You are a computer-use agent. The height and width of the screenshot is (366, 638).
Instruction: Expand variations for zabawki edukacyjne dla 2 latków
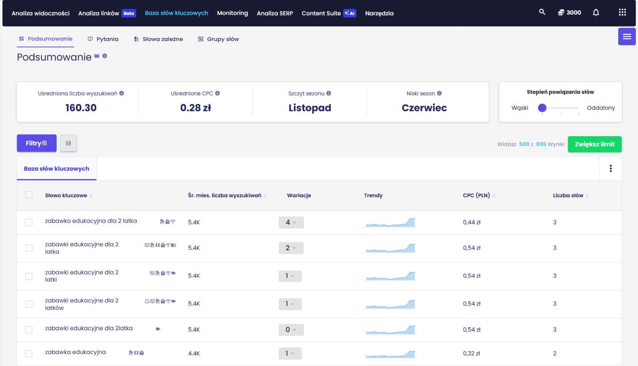point(290,304)
